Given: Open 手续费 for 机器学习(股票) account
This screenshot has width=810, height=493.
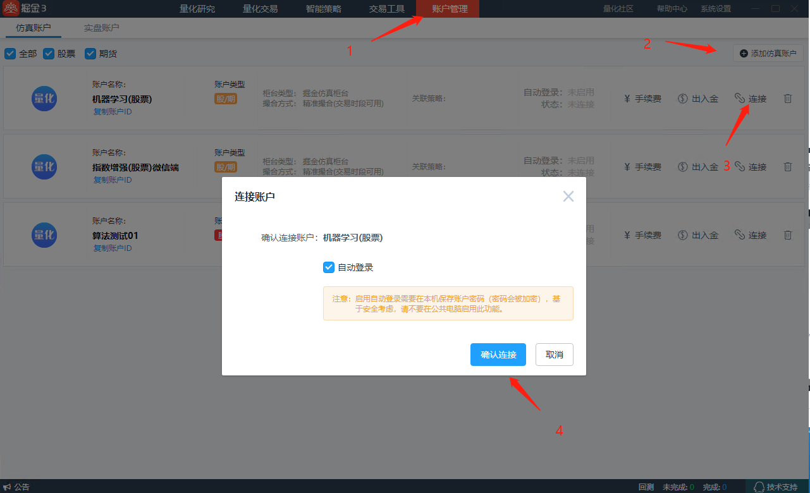Looking at the screenshot, I should tap(642, 99).
